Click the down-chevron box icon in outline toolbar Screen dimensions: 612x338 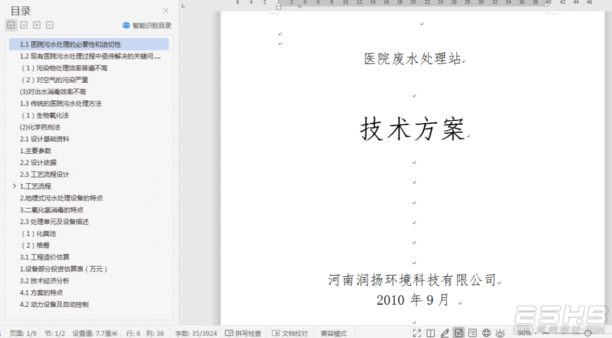coord(11,25)
